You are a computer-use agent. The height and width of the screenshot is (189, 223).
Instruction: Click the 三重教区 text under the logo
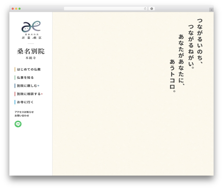tap(32, 38)
